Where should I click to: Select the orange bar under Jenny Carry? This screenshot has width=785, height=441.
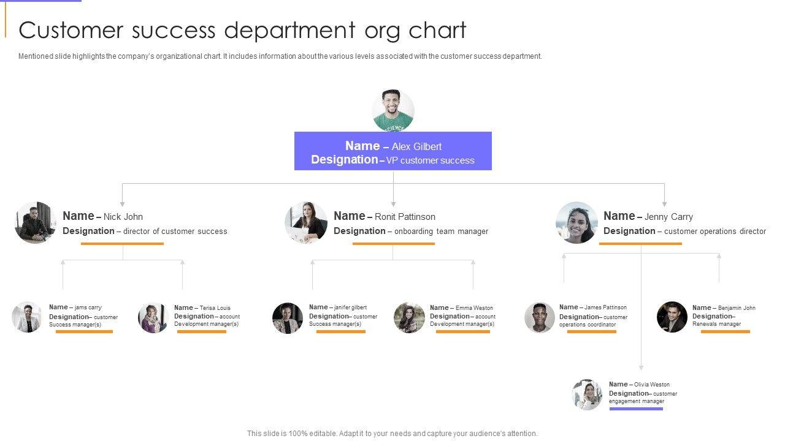[x=640, y=244]
